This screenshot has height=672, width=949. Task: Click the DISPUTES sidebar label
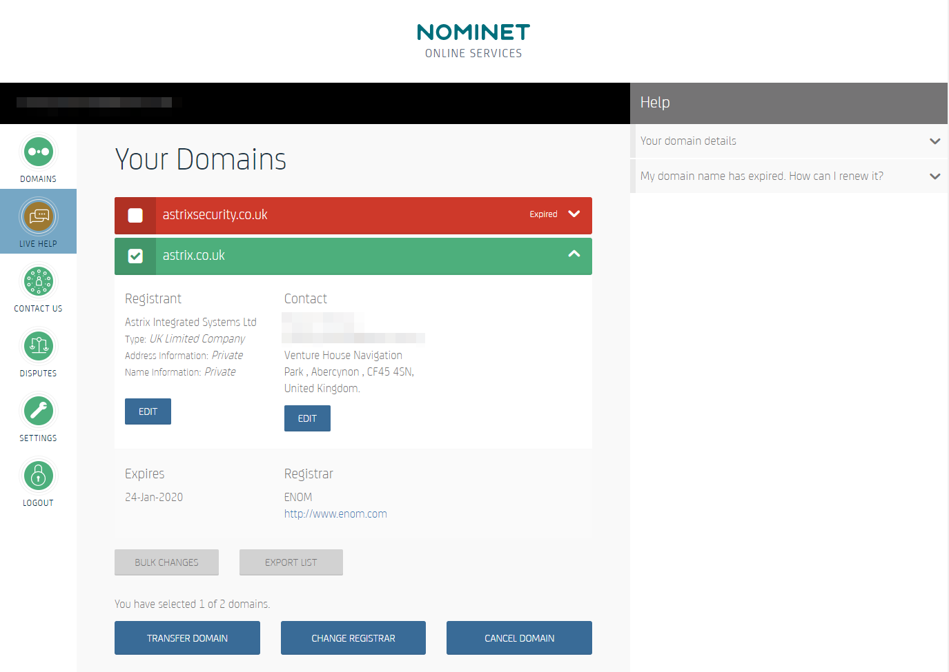click(39, 374)
